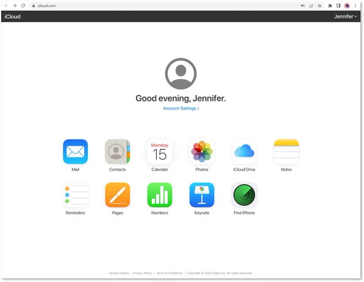The height and width of the screenshot is (282, 364).
Task: Click the iCloud logo in header
Action: pos(12,17)
